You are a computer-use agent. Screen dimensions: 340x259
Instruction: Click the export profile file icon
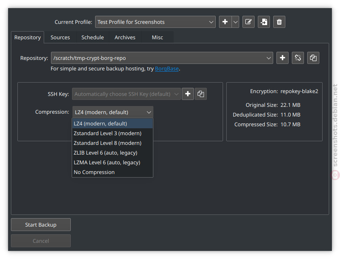pos(263,22)
